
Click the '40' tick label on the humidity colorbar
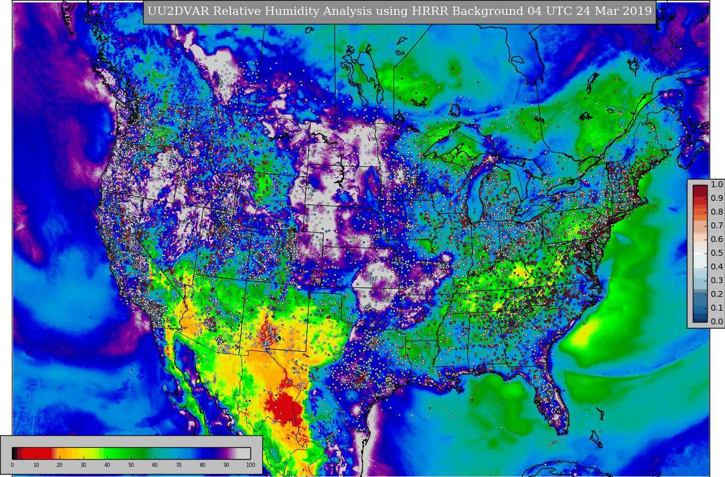pyautogui.click(x=107, y=465)
